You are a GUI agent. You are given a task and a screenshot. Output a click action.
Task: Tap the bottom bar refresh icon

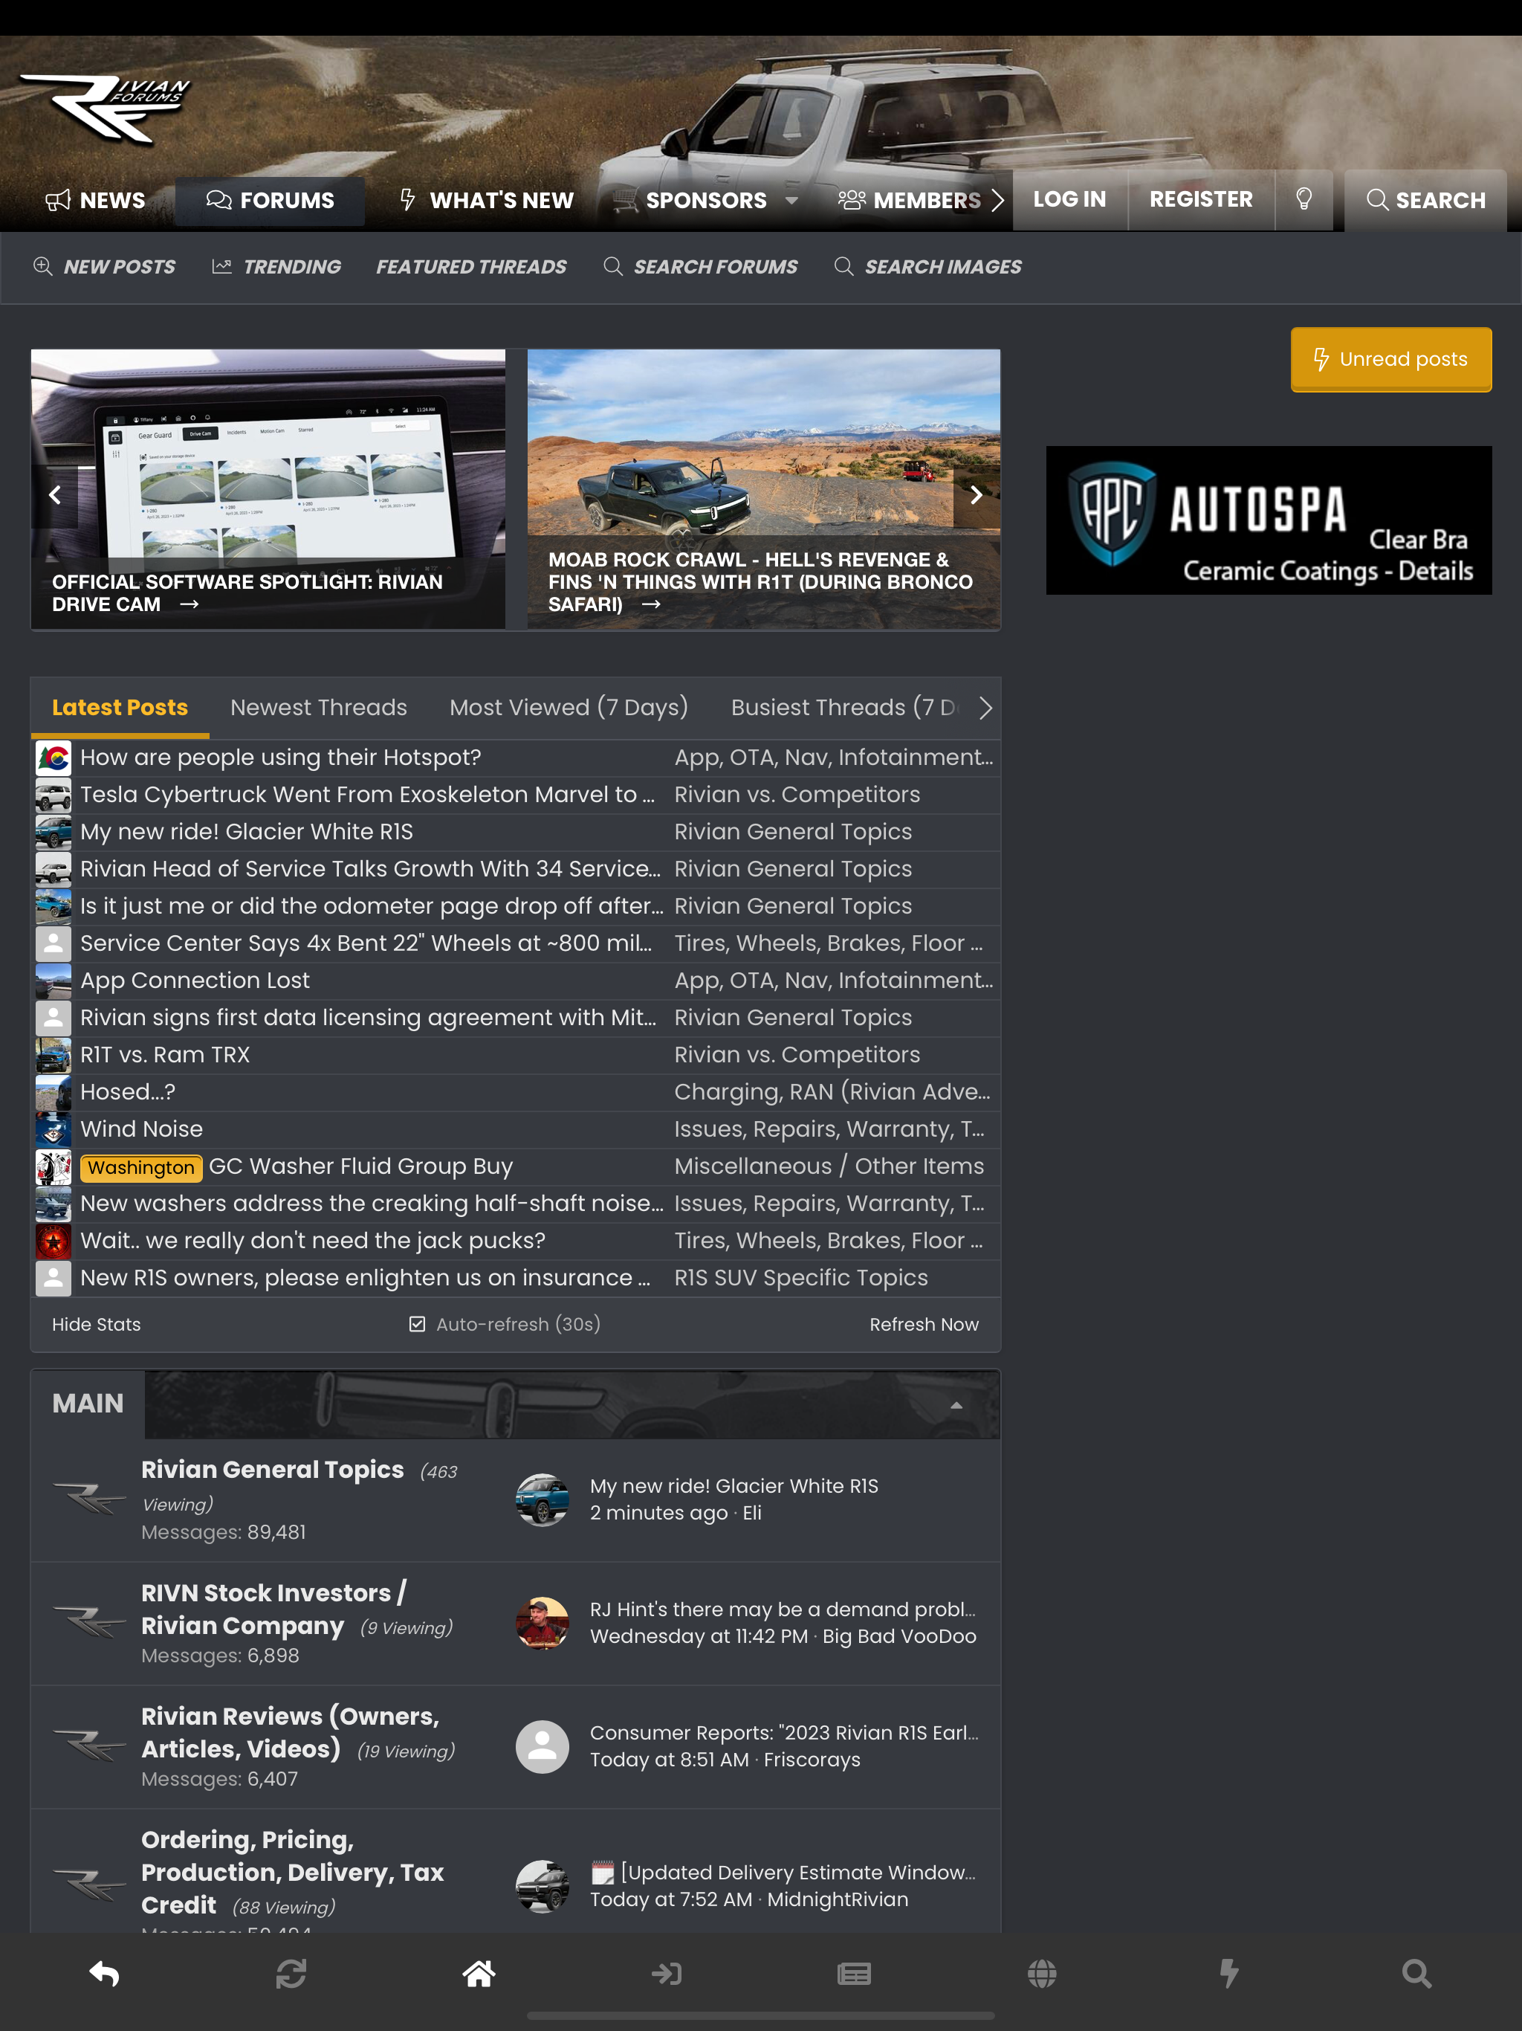pos(291,1973)
